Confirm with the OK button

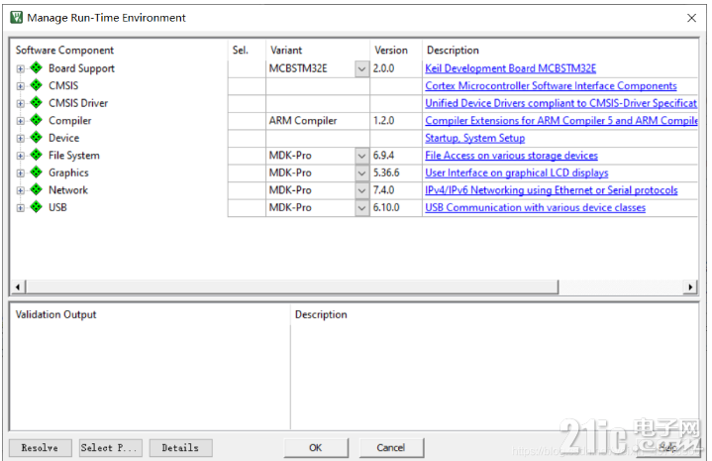point(316,448)
